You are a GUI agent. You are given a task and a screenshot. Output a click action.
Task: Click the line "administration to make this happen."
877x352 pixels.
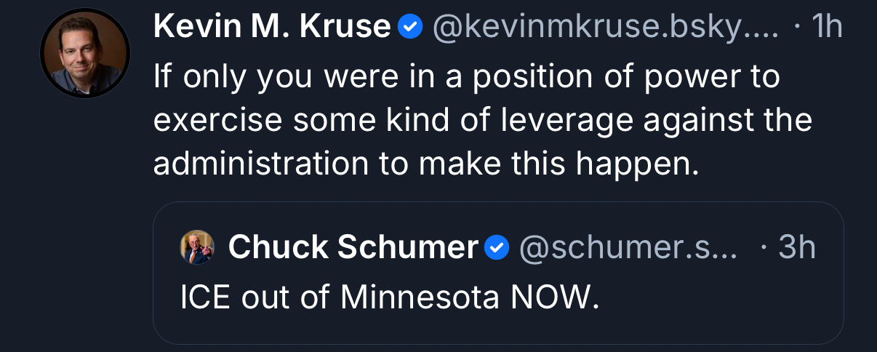[425, 164]
